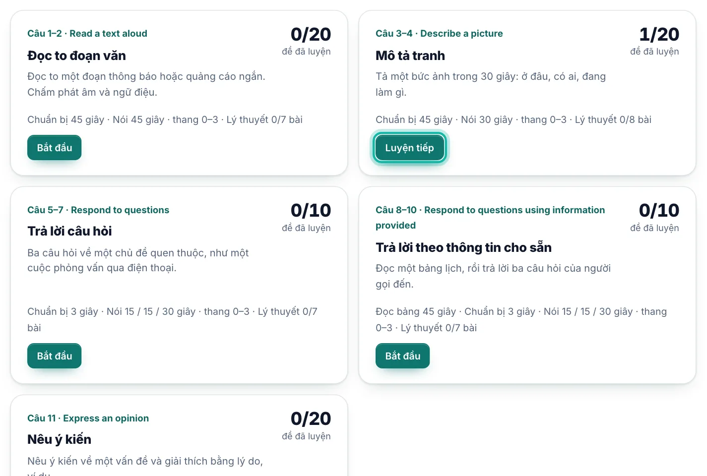Click the 0/20 counter on Nêu ý kiến card
This screenshot has height=476, width=707.
[x=311, y=418]
